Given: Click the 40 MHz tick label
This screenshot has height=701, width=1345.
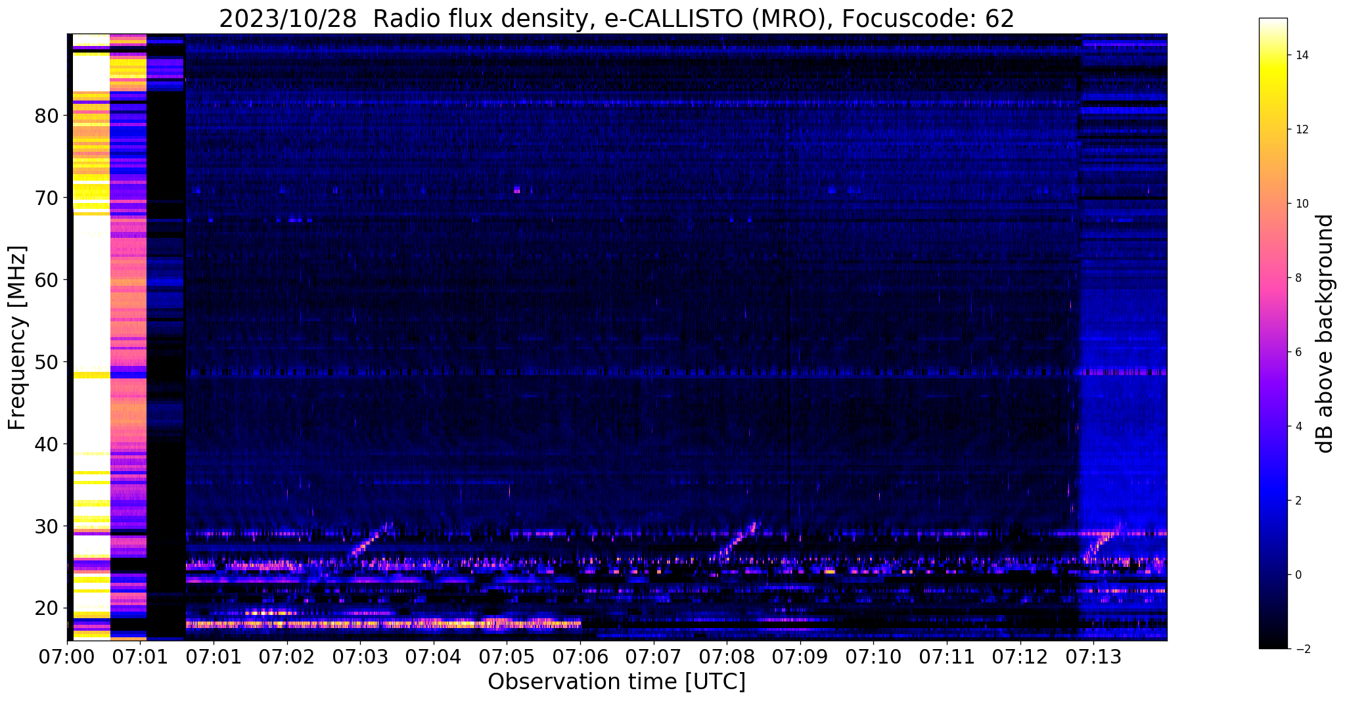Looking at the screenshot, I should 47,445.
